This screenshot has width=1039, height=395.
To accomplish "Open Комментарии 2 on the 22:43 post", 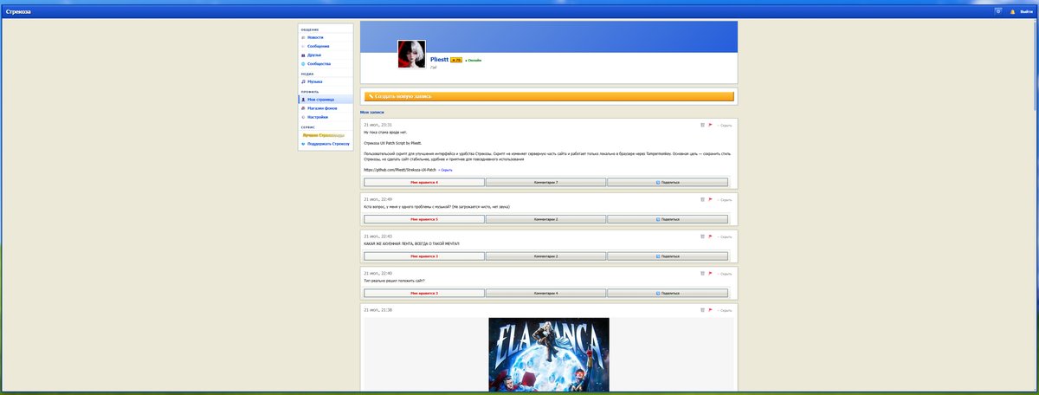I will point(545,256).
